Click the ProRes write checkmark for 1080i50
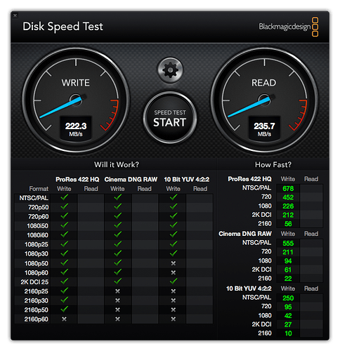This screenshot has height=351, width=340. (64, 225)
